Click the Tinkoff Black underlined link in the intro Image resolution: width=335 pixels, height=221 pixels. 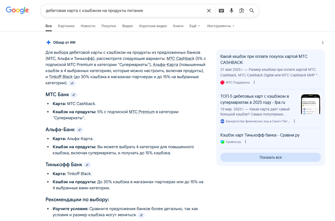point(61,77)
